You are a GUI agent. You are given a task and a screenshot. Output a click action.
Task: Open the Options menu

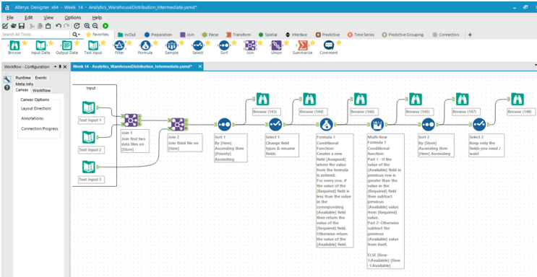[x=72, y=17]
